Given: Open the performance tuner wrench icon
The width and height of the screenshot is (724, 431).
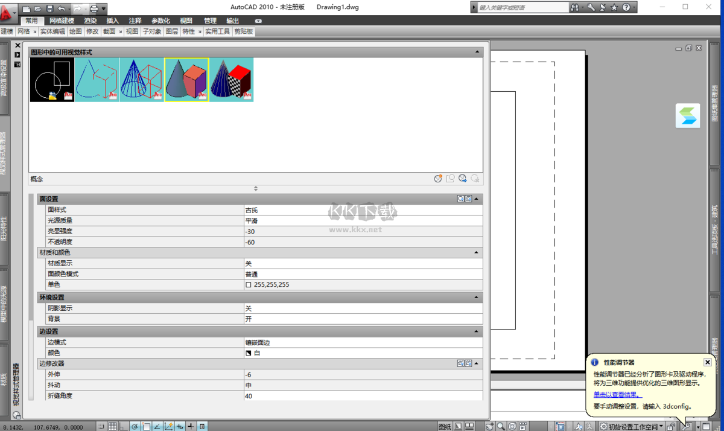Looking at the screenshot, I should [x=687, y=425].
